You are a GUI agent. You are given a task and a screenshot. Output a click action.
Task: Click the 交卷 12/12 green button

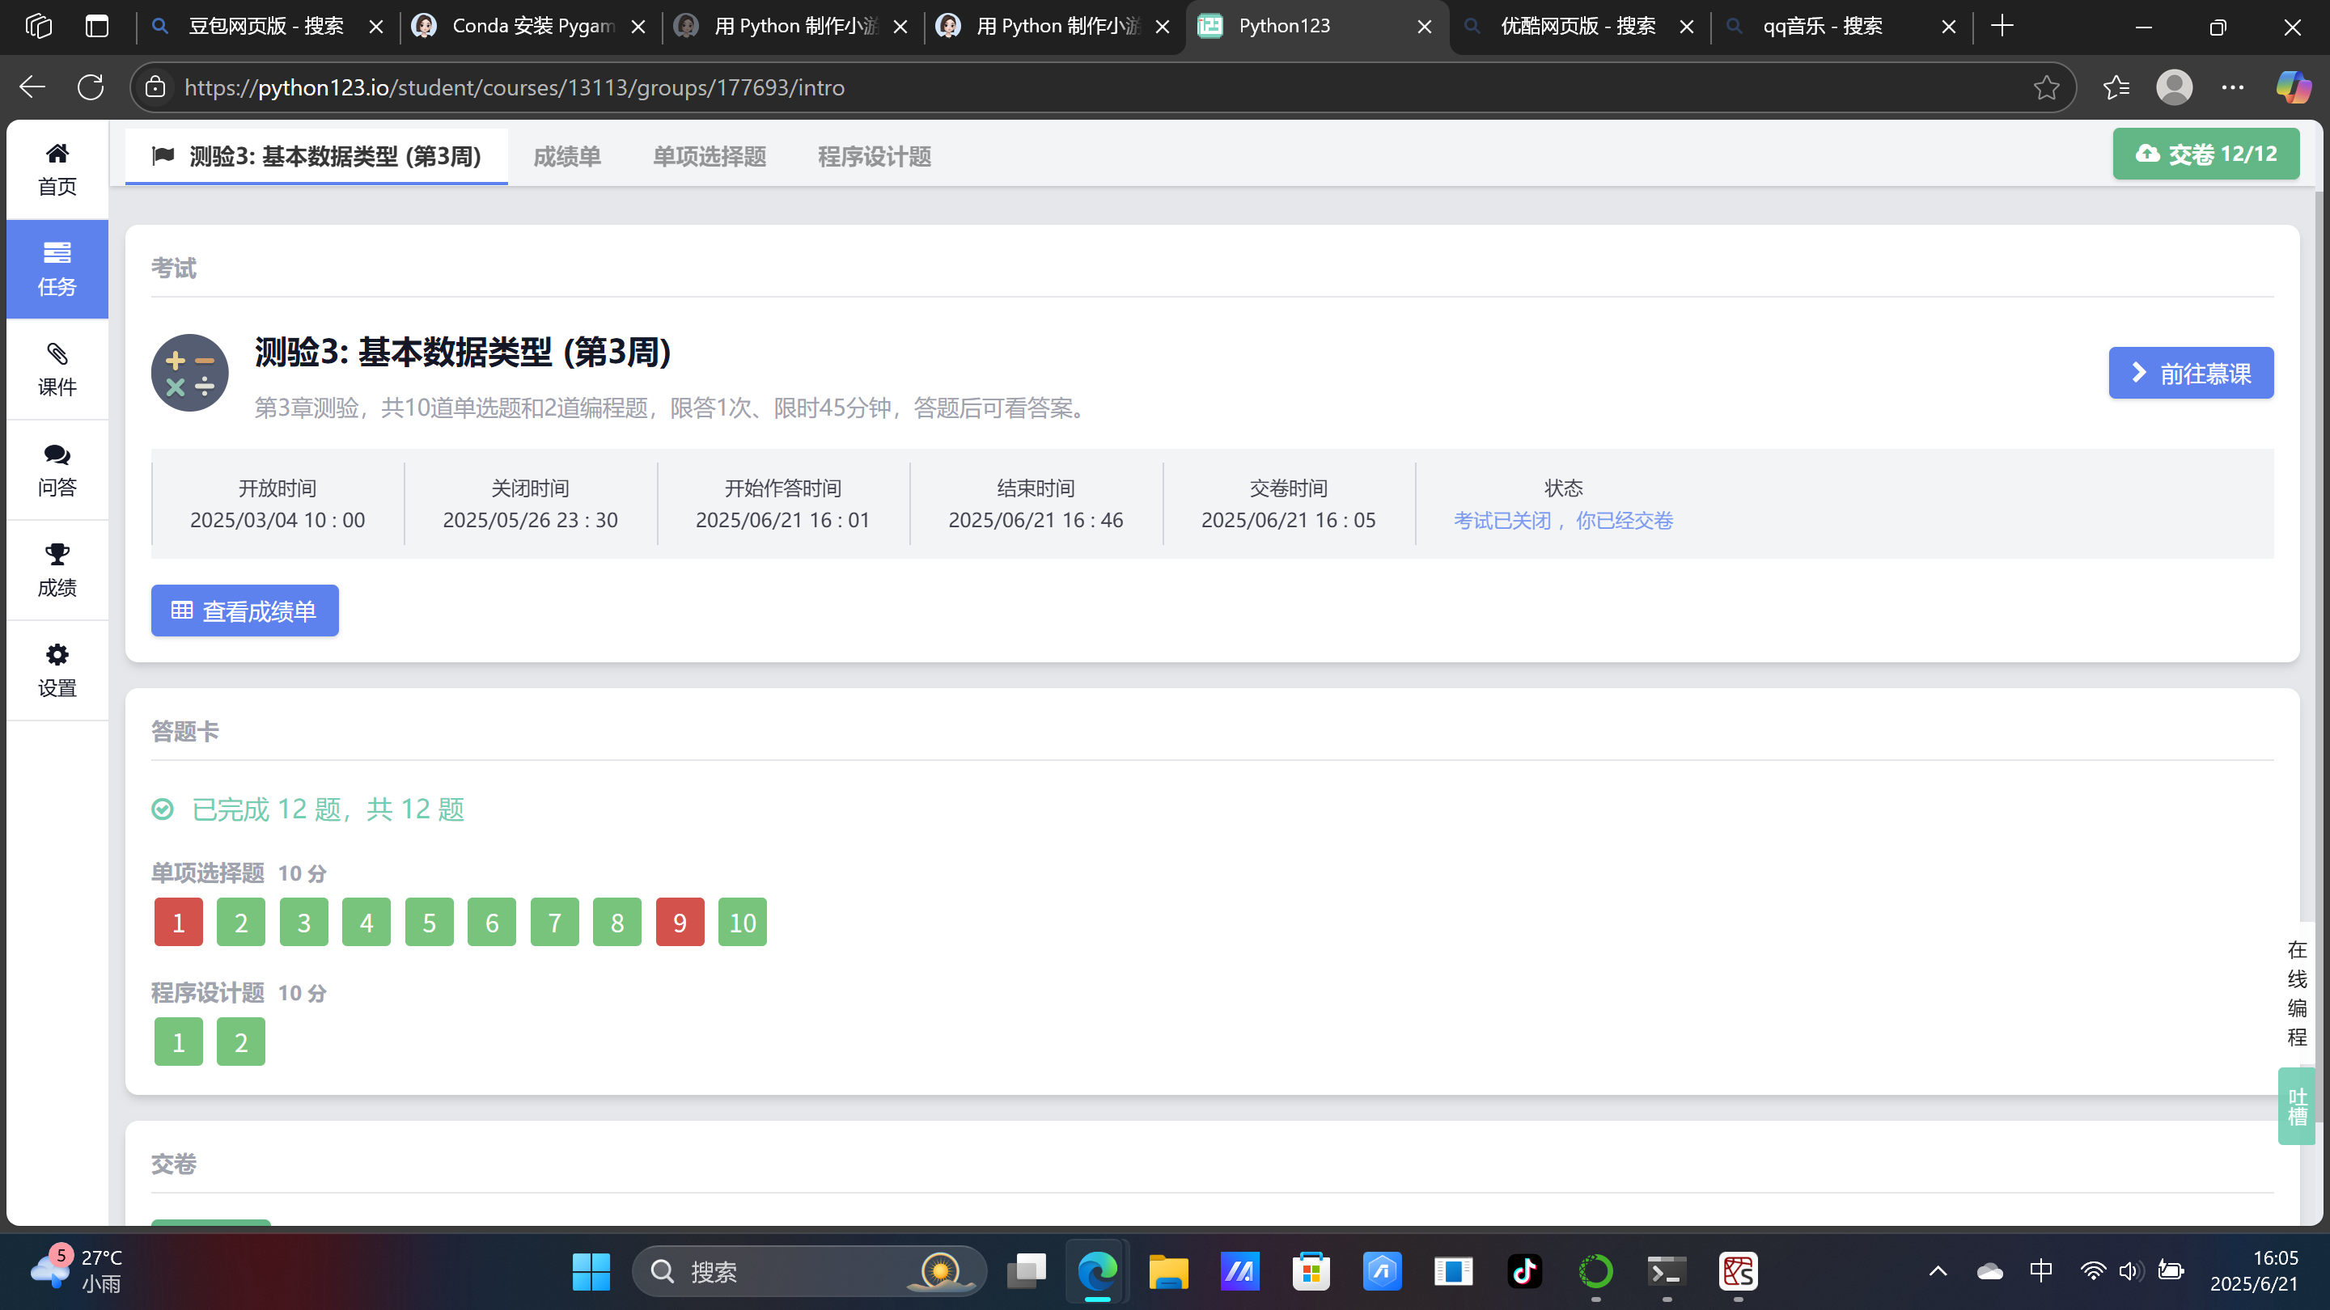tap(2205, 154)
